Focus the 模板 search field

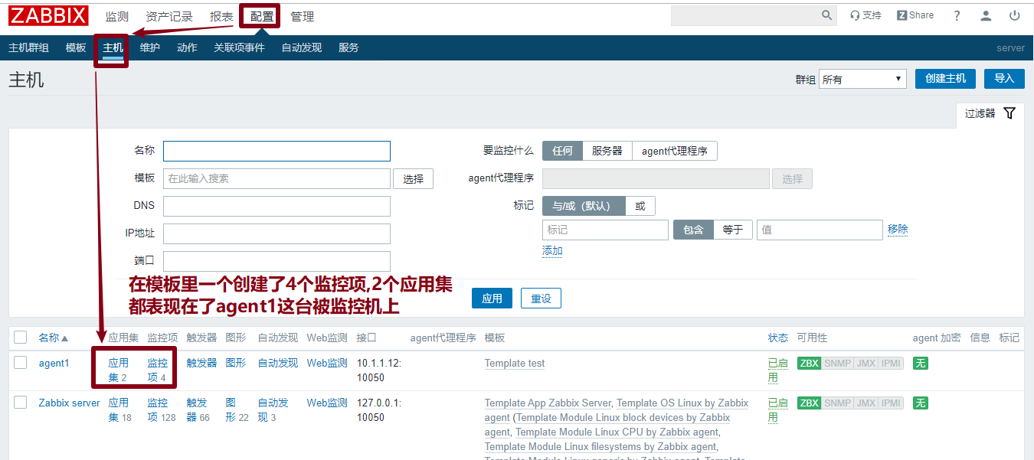coord(276,178)
